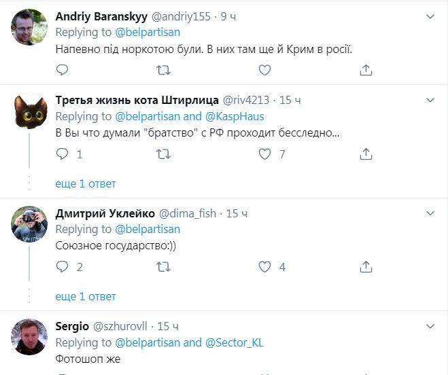The width and height of the screenshot is (448, 375).
Task: Share the tweet by @riv4213
Action: (366, 154)
